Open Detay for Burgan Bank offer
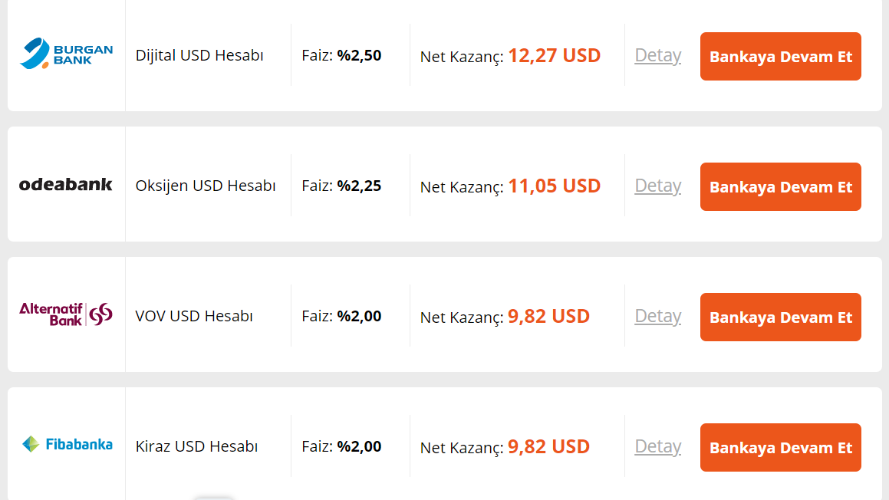 (x=657, y=55)
